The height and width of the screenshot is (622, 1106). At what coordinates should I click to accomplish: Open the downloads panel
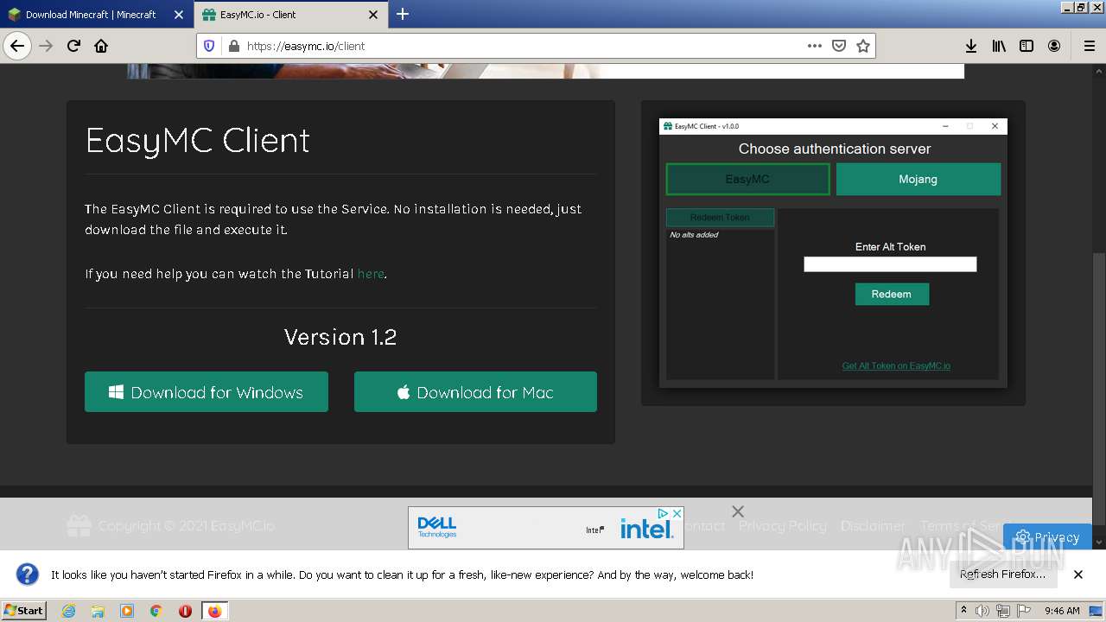pyautogui.click(x=971, y=46)
